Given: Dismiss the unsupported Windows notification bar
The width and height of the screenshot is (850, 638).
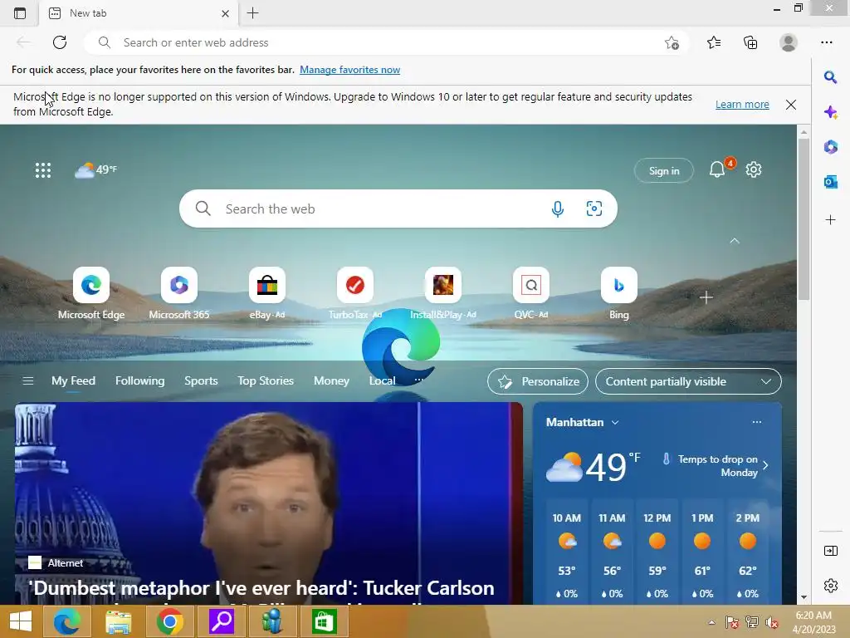Looking at the screenshot, I should tap(791, 105).
